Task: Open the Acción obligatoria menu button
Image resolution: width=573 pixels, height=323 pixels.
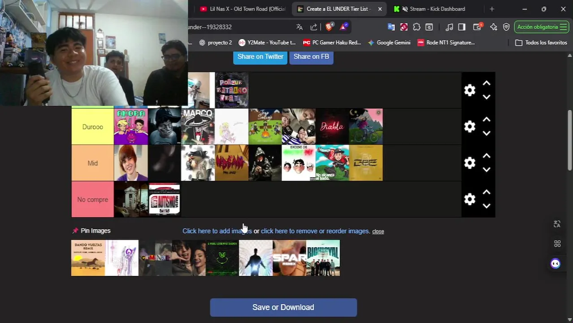Action: click(542, 27)
